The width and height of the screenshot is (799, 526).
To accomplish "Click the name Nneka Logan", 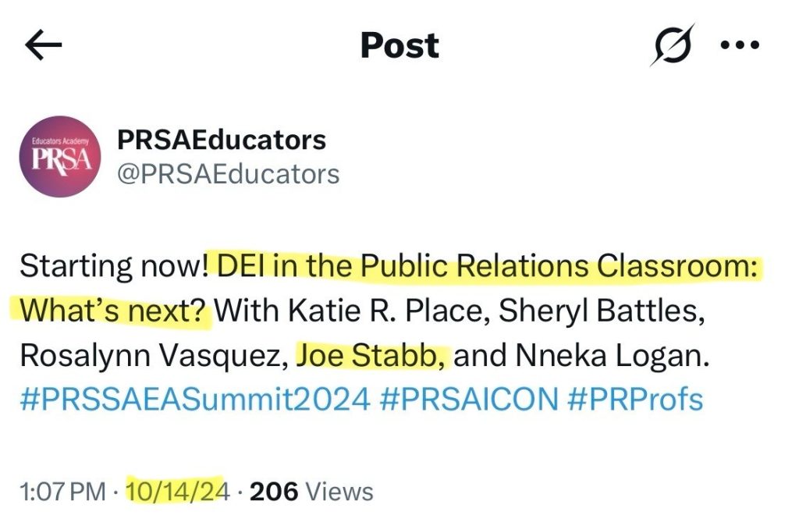I will click(x=612, y=355).
